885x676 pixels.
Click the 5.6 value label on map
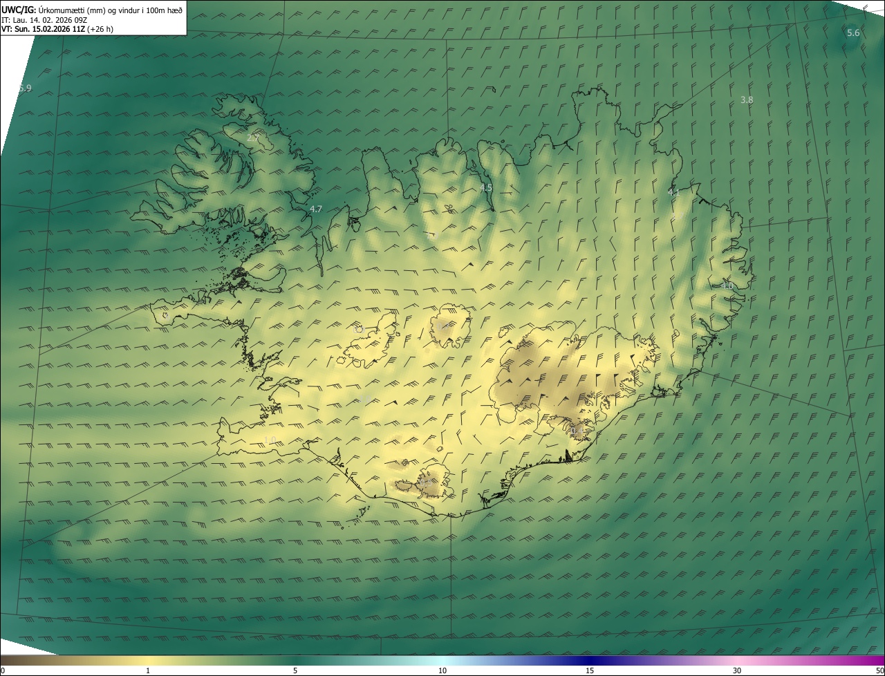pyautogui.click(x=853, y=33)
